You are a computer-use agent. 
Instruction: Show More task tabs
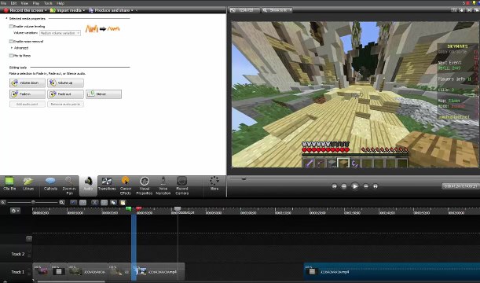tap(214, 184)
